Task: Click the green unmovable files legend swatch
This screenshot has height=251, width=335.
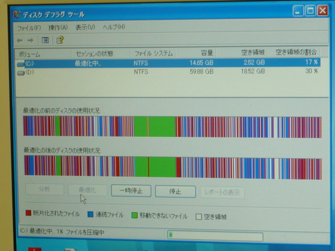Action: point(135,215)
